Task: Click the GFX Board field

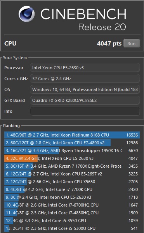Action: [85, 100]
